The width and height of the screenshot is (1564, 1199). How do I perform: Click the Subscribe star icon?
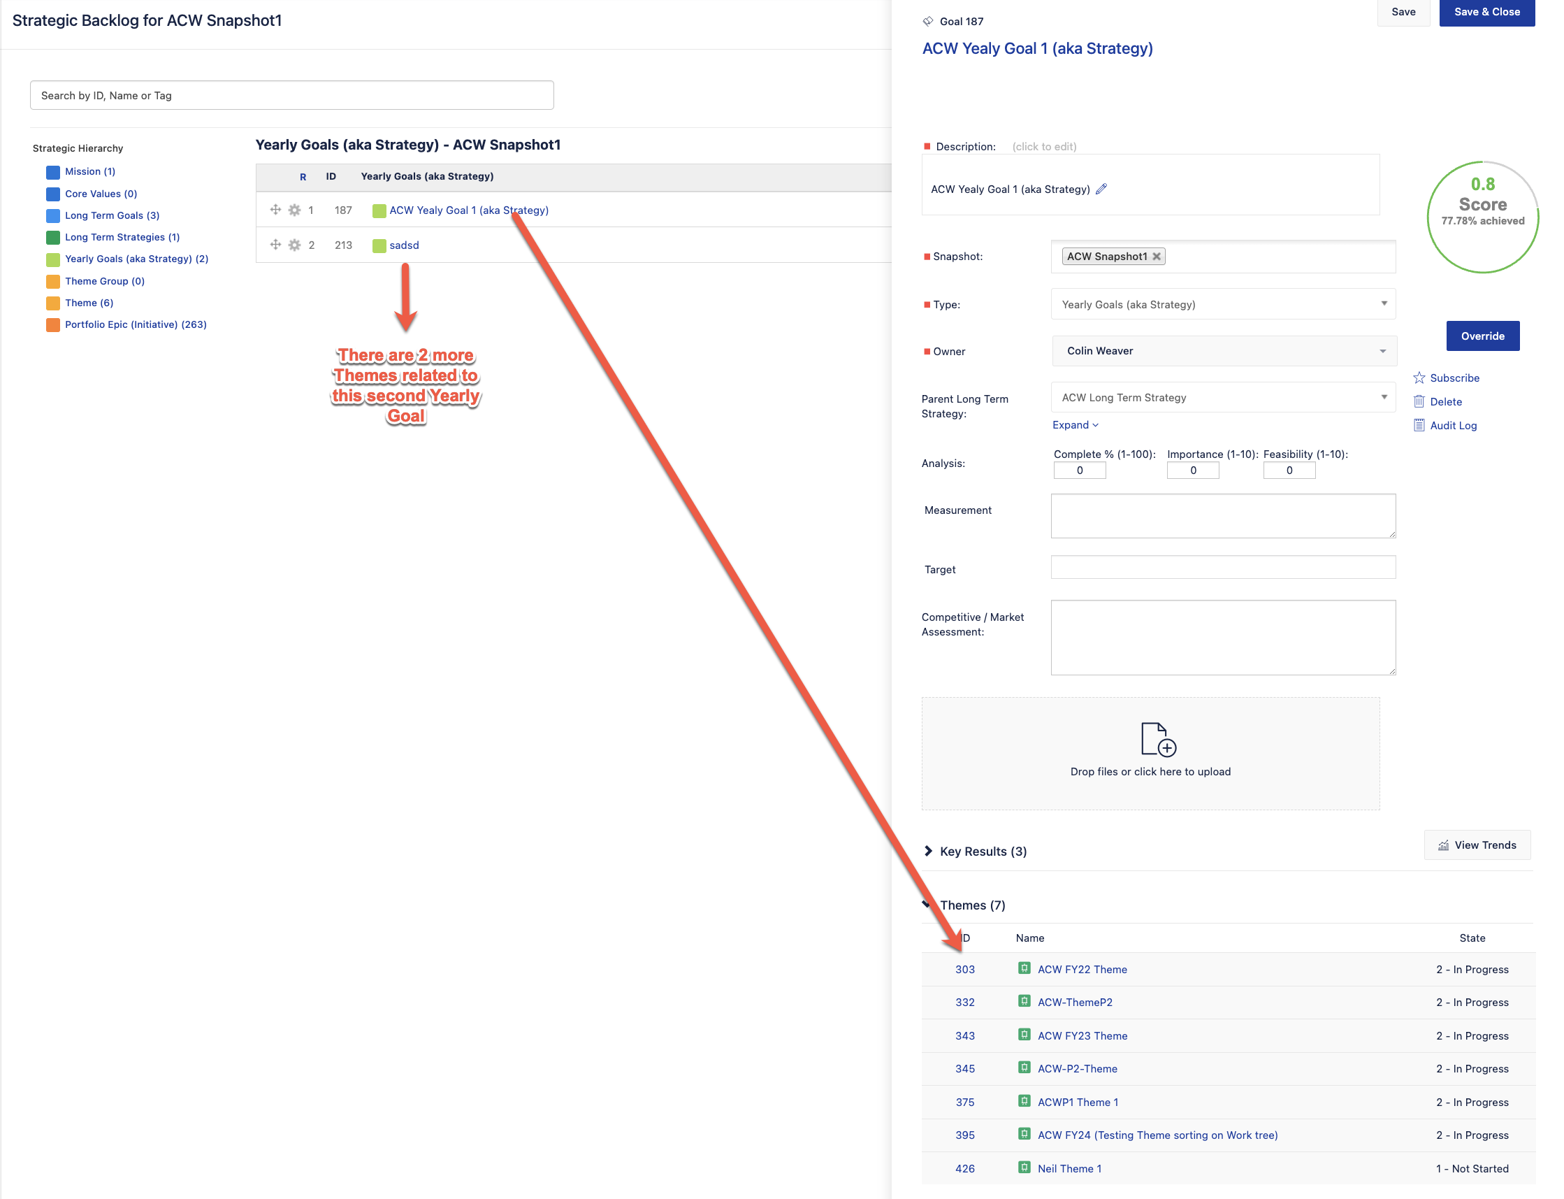coord(1419,378)
